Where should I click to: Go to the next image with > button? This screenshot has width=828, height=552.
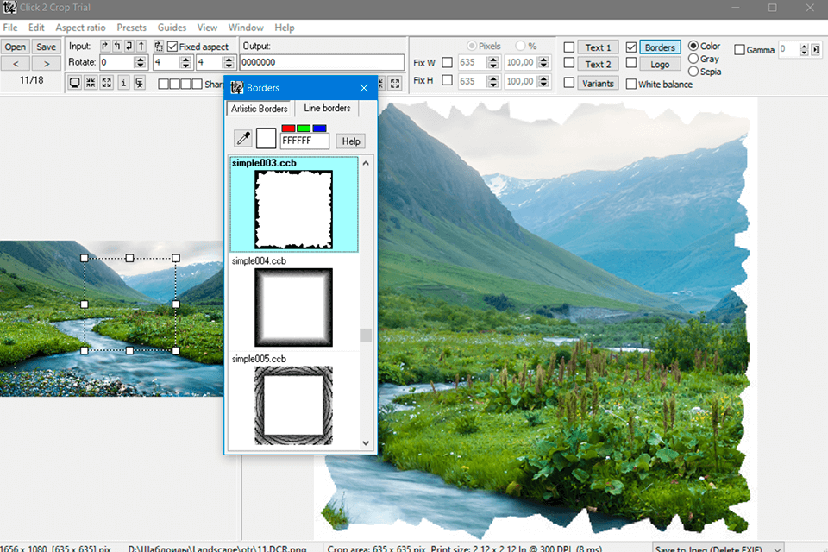pyautogui.click(x=46, y=63)
